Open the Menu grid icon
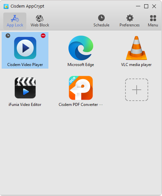 pos(153,18)
